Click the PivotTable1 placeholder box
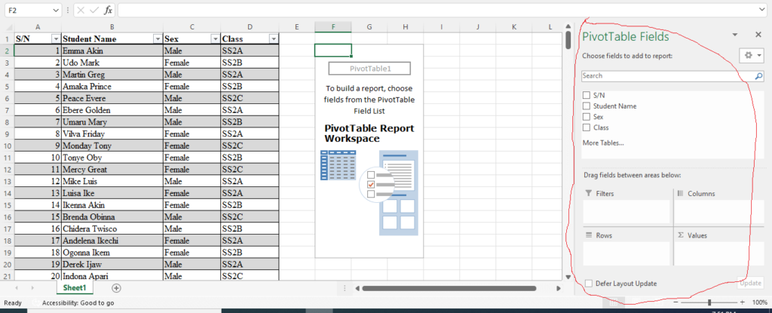The width and height of the screenshot is (772, 313). pos(369,69)
